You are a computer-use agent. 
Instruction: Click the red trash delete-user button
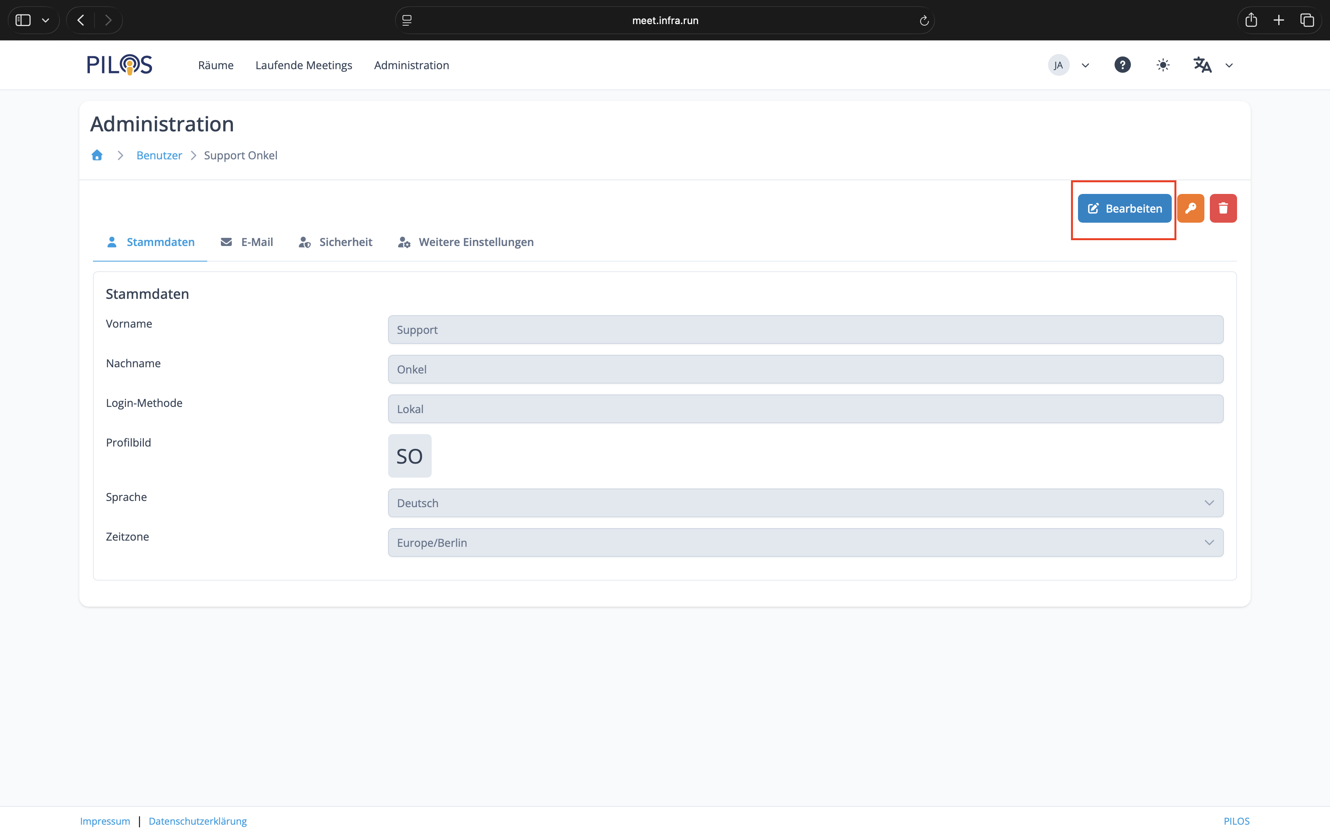point(1223,208)
